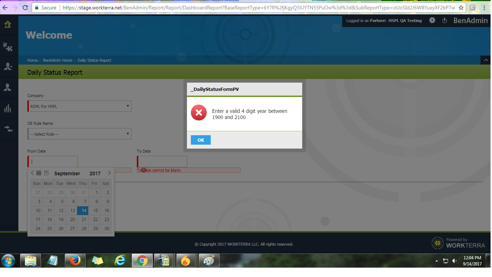
Task: Click the power logout icon in header
Action: pos(444,21)
